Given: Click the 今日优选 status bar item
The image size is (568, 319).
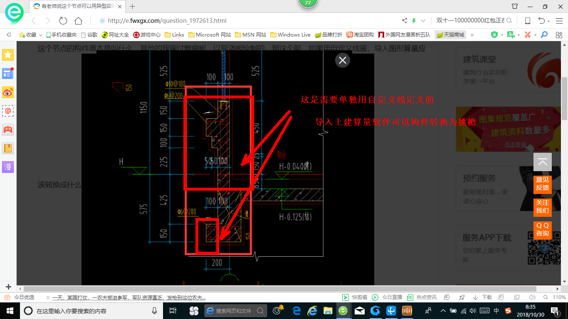Looking at the screenshot, I should 19,297.
